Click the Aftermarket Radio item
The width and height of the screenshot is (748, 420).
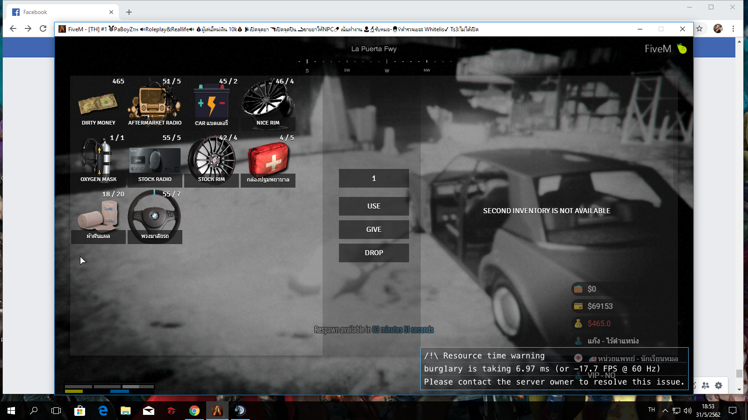[155, 103]
